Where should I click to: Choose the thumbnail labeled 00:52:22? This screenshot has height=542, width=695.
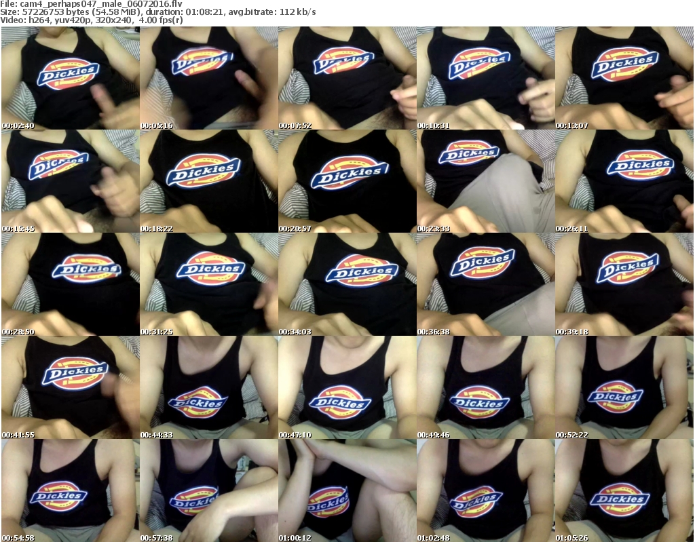click(x=624, y=387)
